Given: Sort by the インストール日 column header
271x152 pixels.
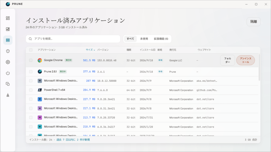Looking at the screenshot, I should pos(147,50).
